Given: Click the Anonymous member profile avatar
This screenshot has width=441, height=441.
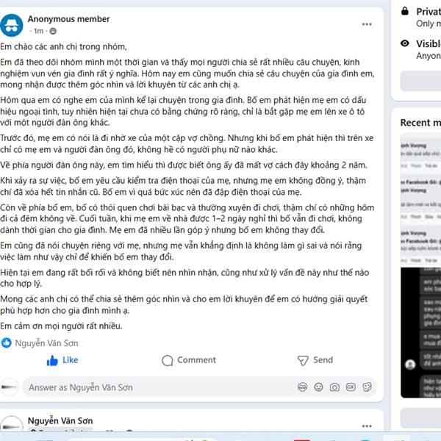Looking at the screenshot, I should [x=11, y=25].
